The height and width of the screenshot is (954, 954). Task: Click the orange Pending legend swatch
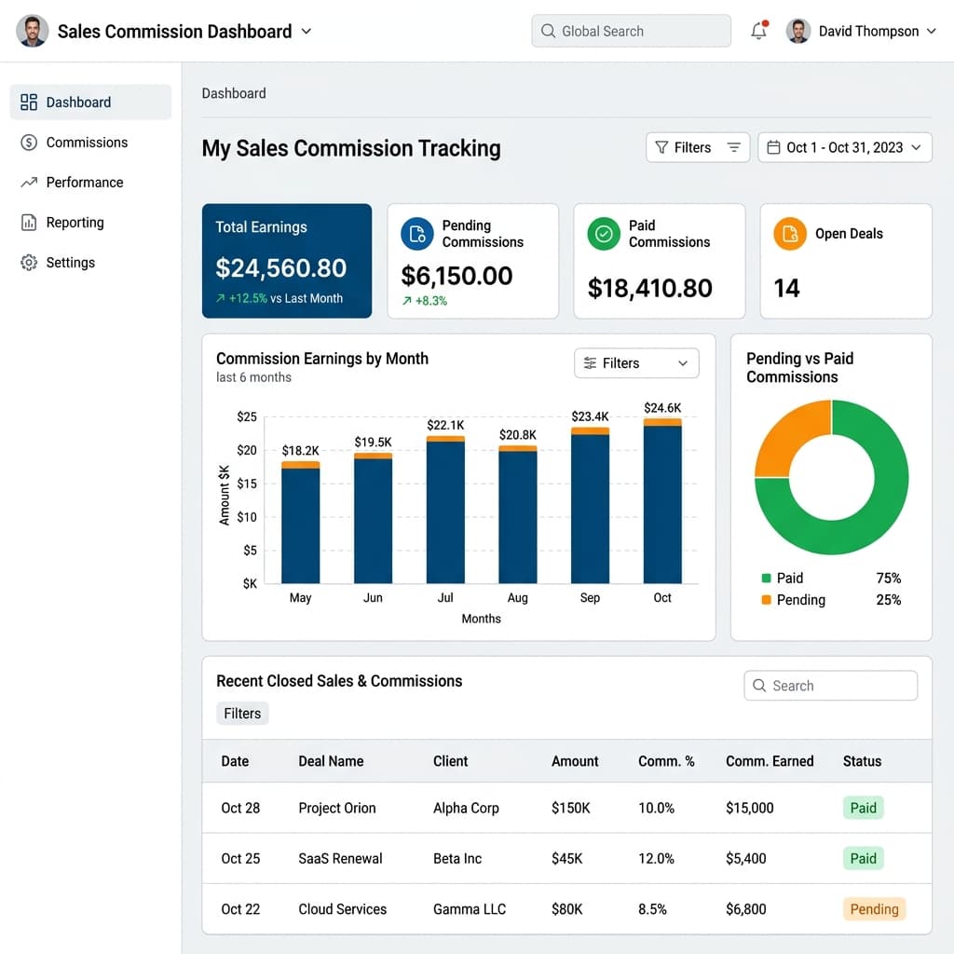point(766,600)
